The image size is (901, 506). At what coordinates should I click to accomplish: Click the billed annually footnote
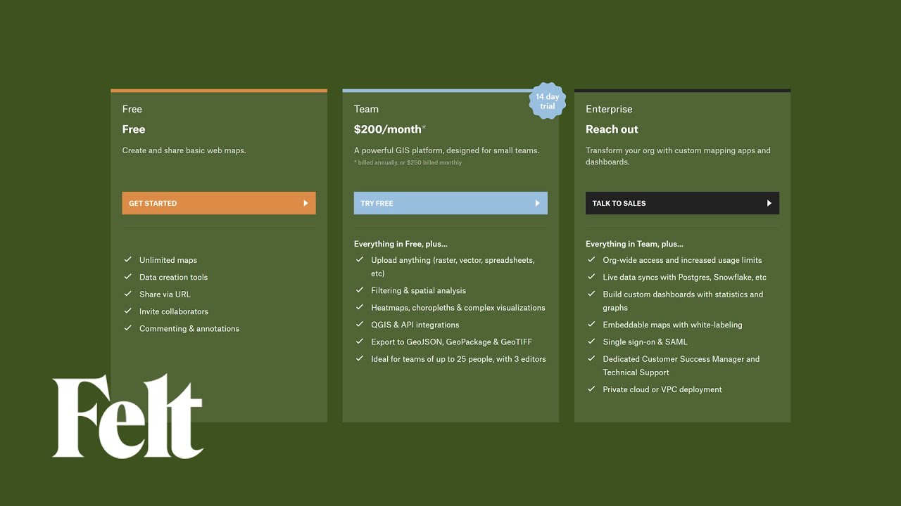(x=408, y=162)
